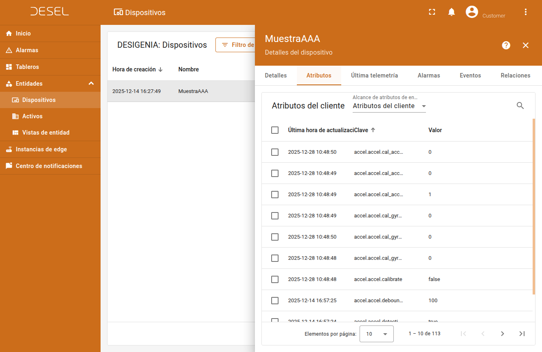Open the Relaciones tab
Screen dimensions: 542x352
coord(515,75)
